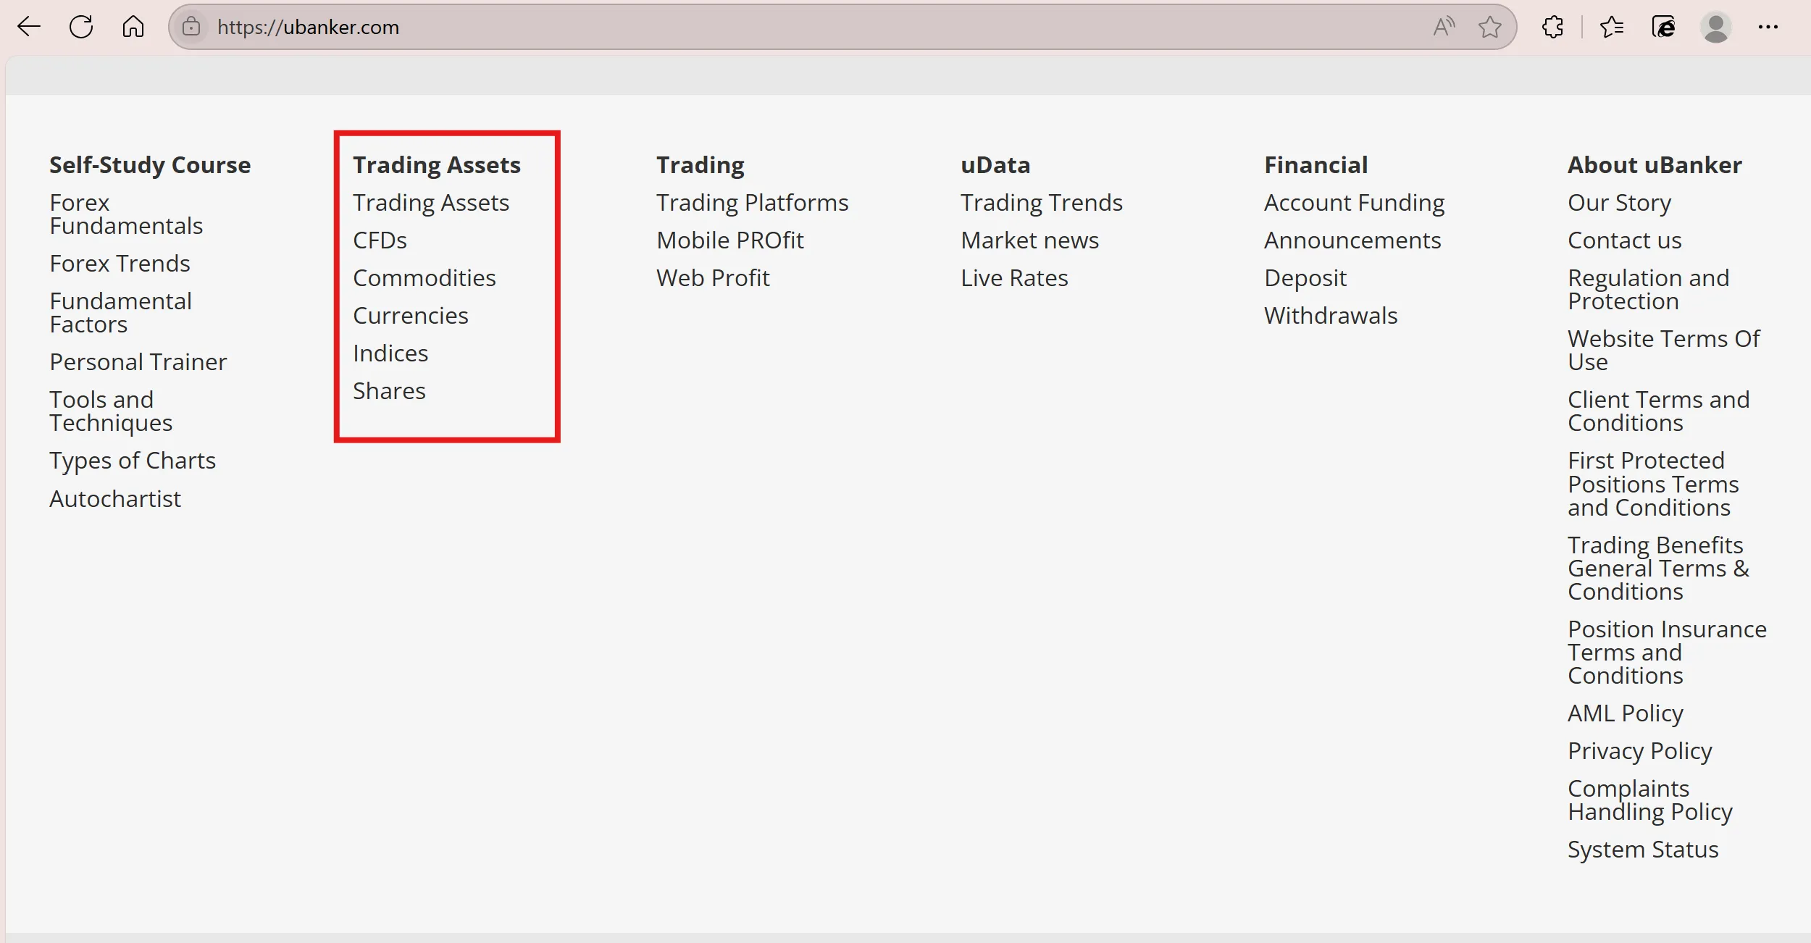Screen dimensions: 1811x943
Task: View site information lock icon
Action: pos(191,28)
